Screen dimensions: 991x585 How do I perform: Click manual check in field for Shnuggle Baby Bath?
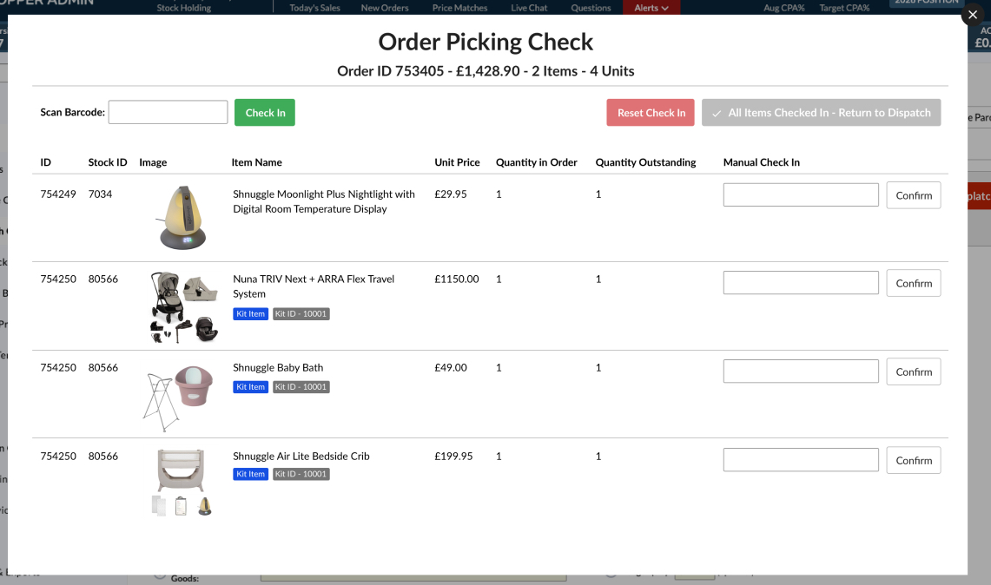(x=801, y=371)
